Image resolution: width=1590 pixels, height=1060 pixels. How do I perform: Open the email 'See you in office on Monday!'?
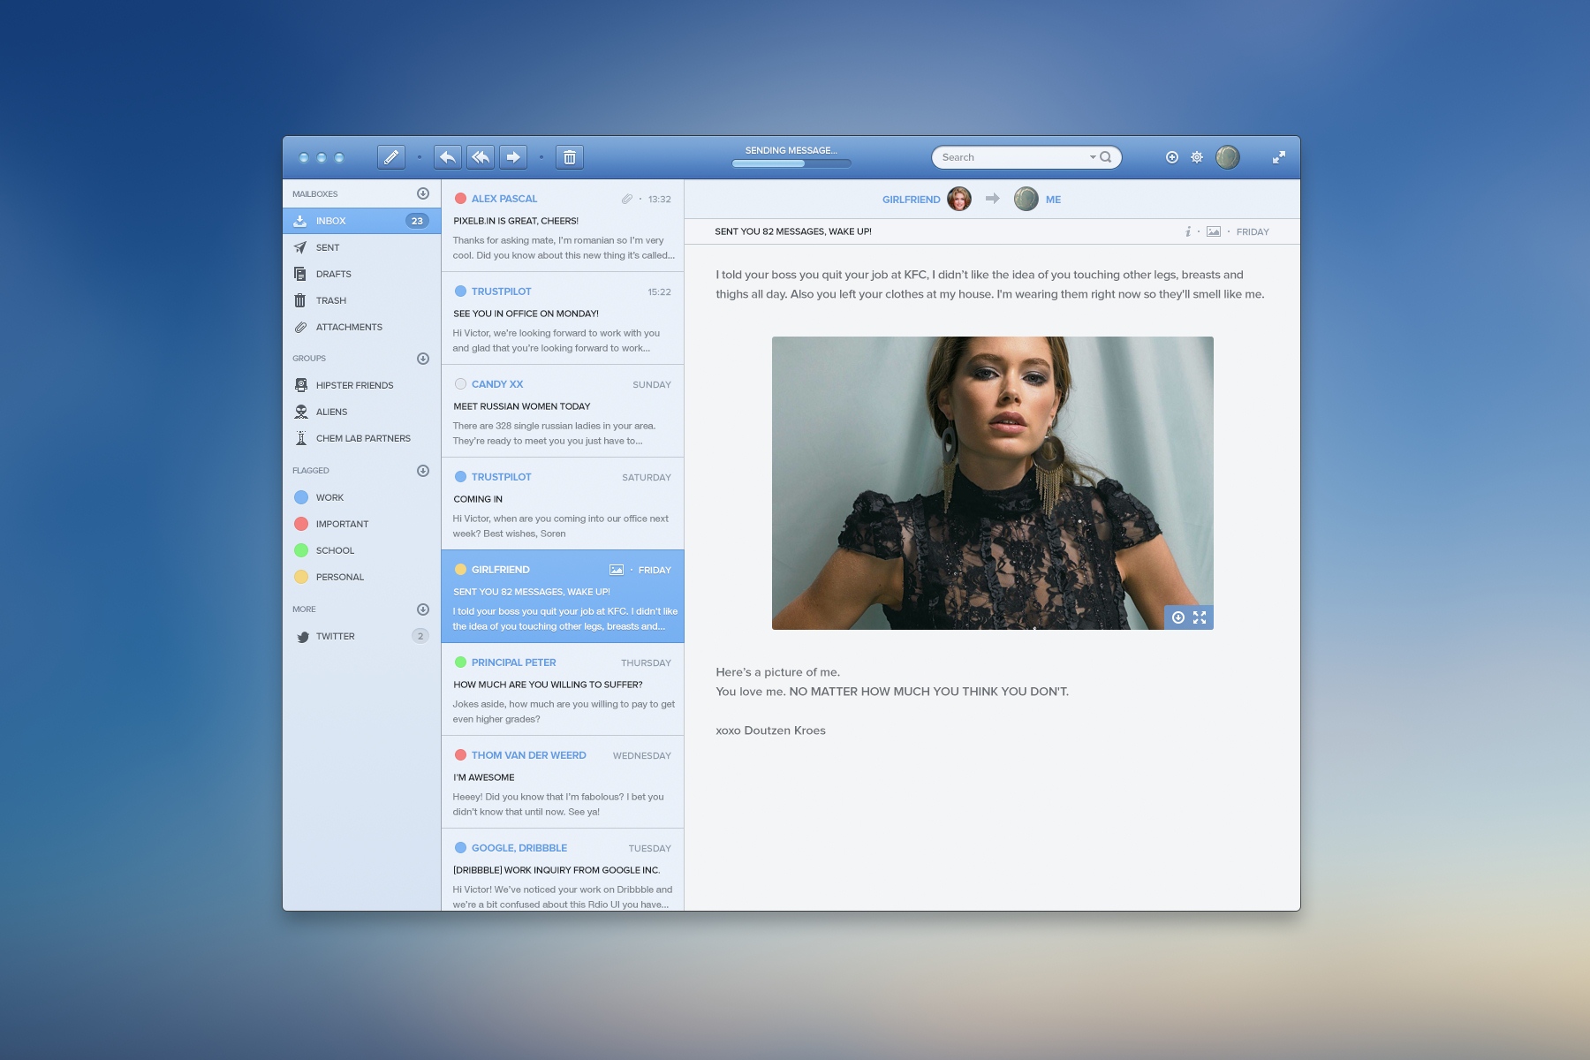pyautogui.click(x=563, y=319)
